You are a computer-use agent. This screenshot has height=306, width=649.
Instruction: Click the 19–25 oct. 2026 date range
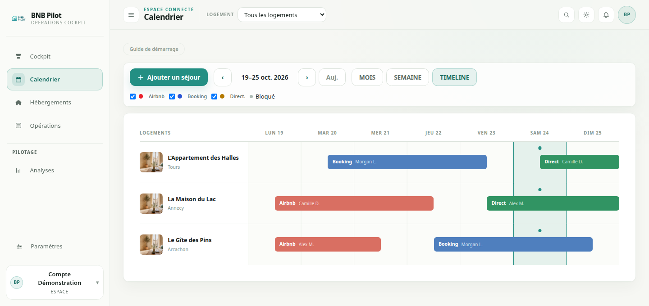pos(265,77)
